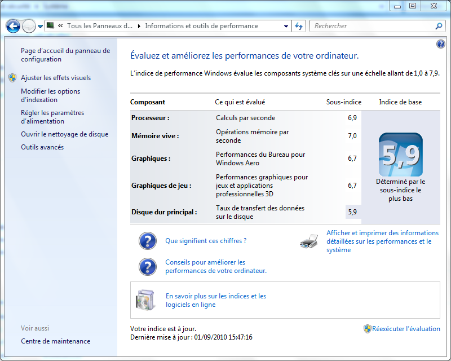Click the 5,9 base score badge

coord(401,155)
